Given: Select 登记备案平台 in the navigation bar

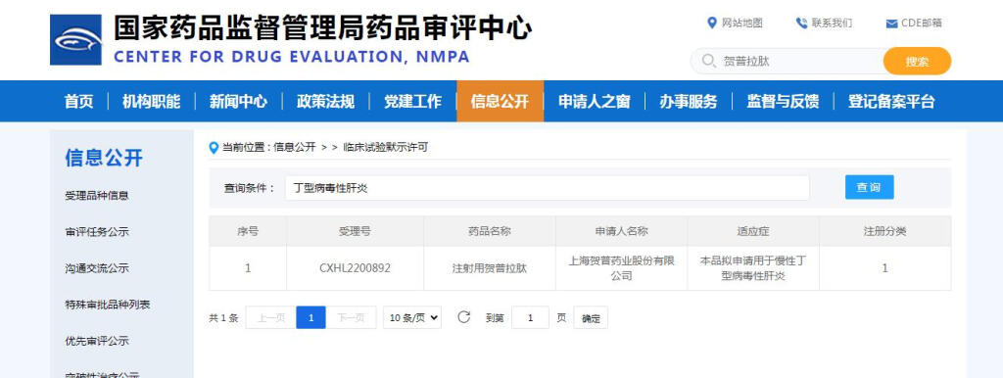Looking at the screenshot, I should (x=891, y=101).
